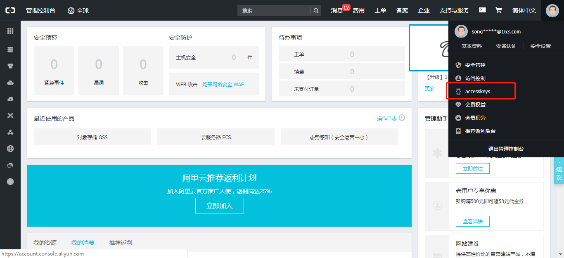Click the first cloud icon in the sidebar

[10, 83]
